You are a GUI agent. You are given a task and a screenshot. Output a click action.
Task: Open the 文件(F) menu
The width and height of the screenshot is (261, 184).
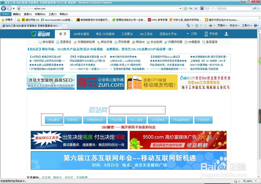click(x=6, y=14)
